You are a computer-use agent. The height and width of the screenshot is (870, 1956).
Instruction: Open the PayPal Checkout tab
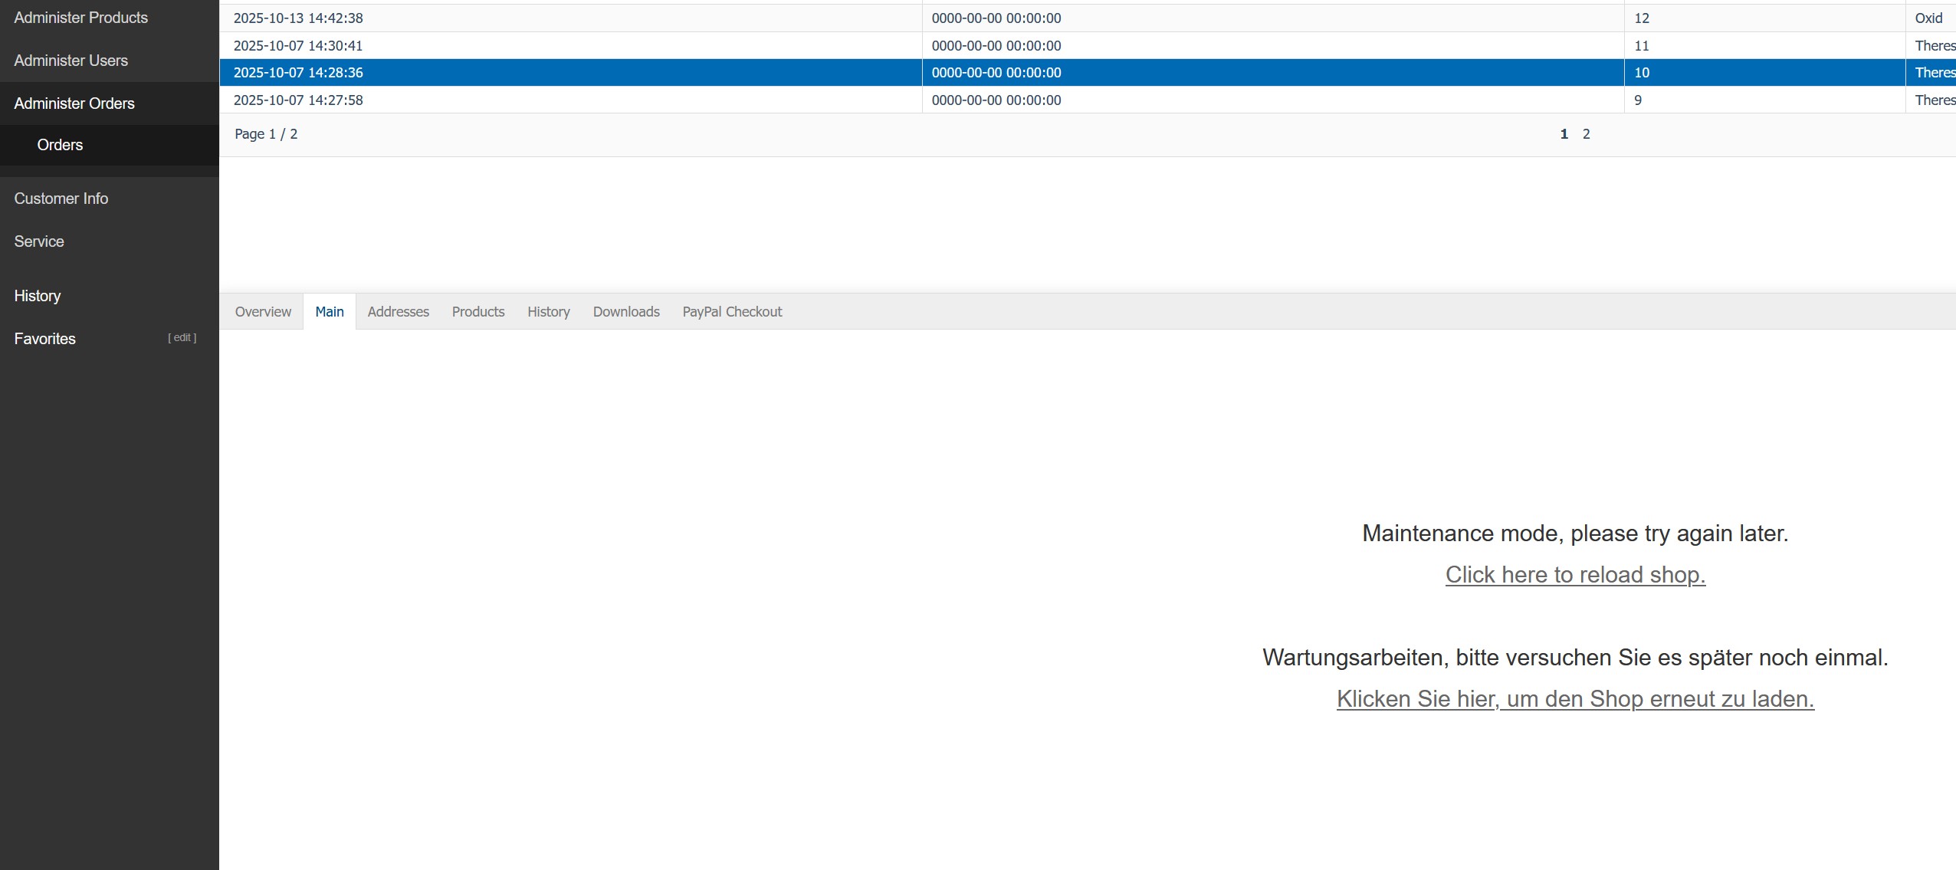731,312
